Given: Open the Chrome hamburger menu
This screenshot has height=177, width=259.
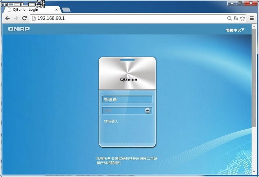Looking at the screenshot, I should pyautogui.click(x=251, y=18).
